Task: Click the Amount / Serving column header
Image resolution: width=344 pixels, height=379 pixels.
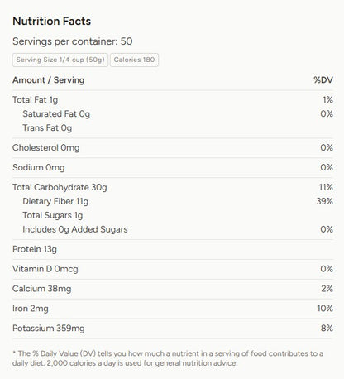Action: (x=49, y=80)
